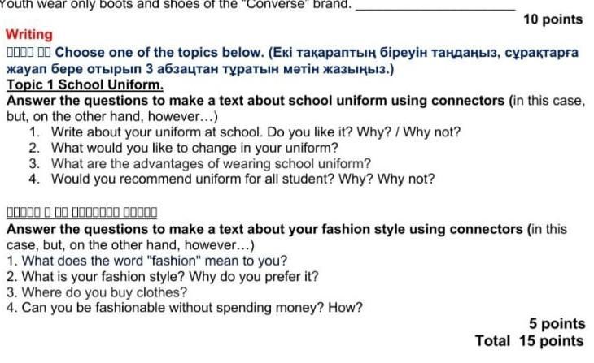Select the question What is your fashion style
Viewport: 594px width, 363px height.
tap(163, 276)
